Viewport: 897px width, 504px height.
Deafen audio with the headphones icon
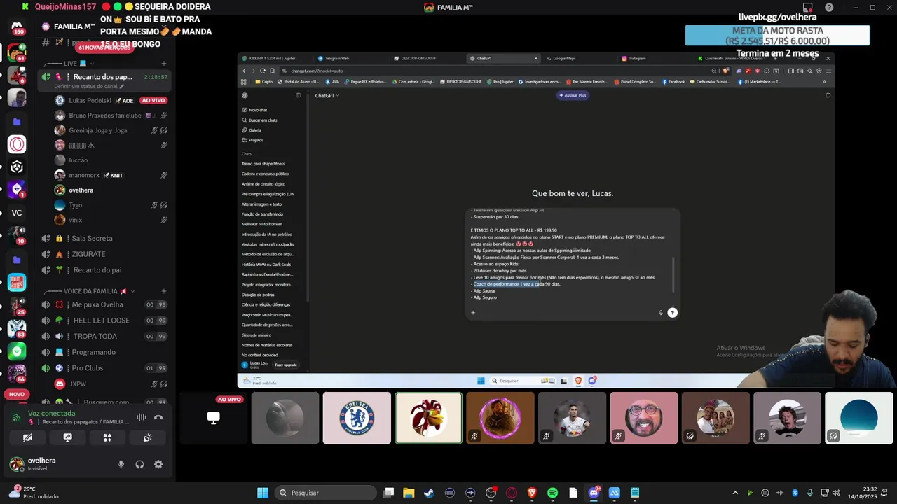[x=139, y=464]
